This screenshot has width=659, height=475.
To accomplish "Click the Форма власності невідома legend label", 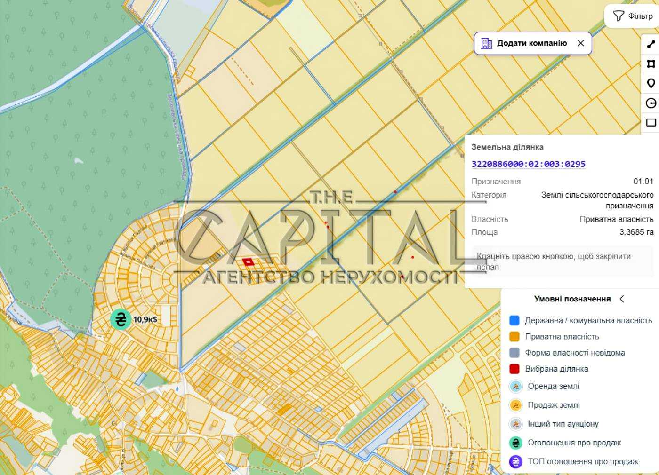I will (575, 353).
